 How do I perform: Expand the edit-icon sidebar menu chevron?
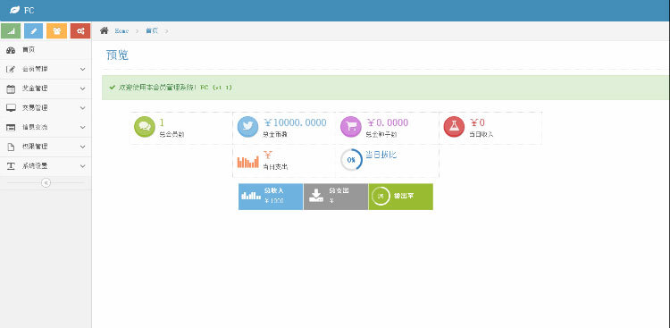pyautogui.click(x=83, y=70)
